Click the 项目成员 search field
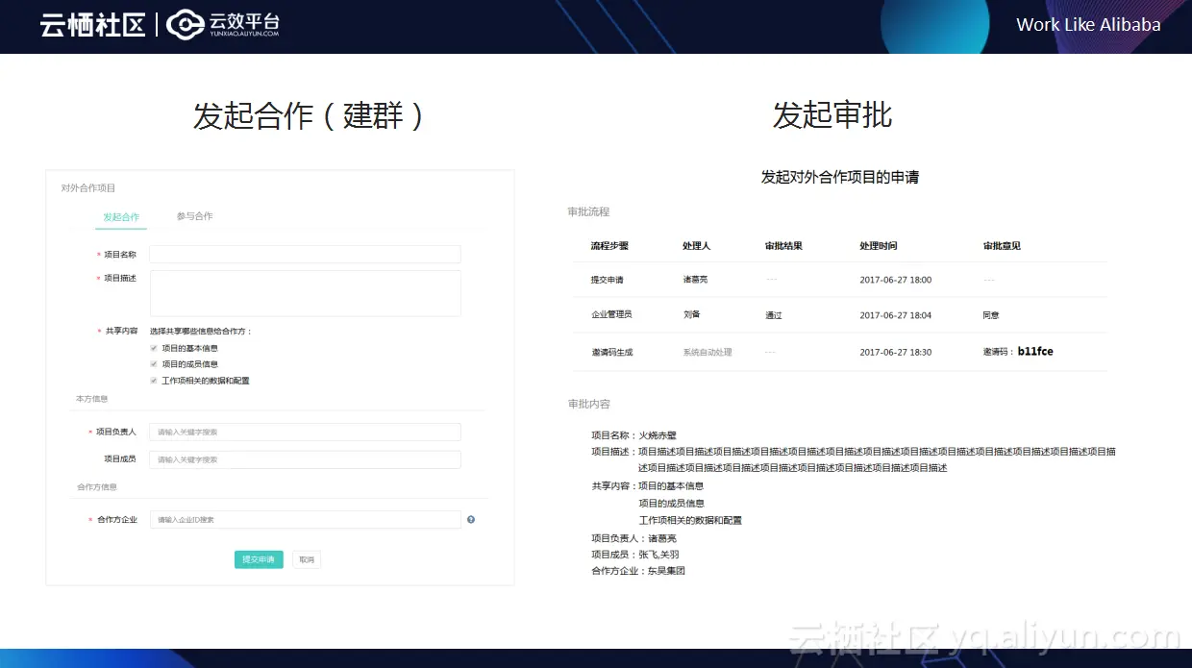This screenshot has width=1192, height=668. [305, 459]
